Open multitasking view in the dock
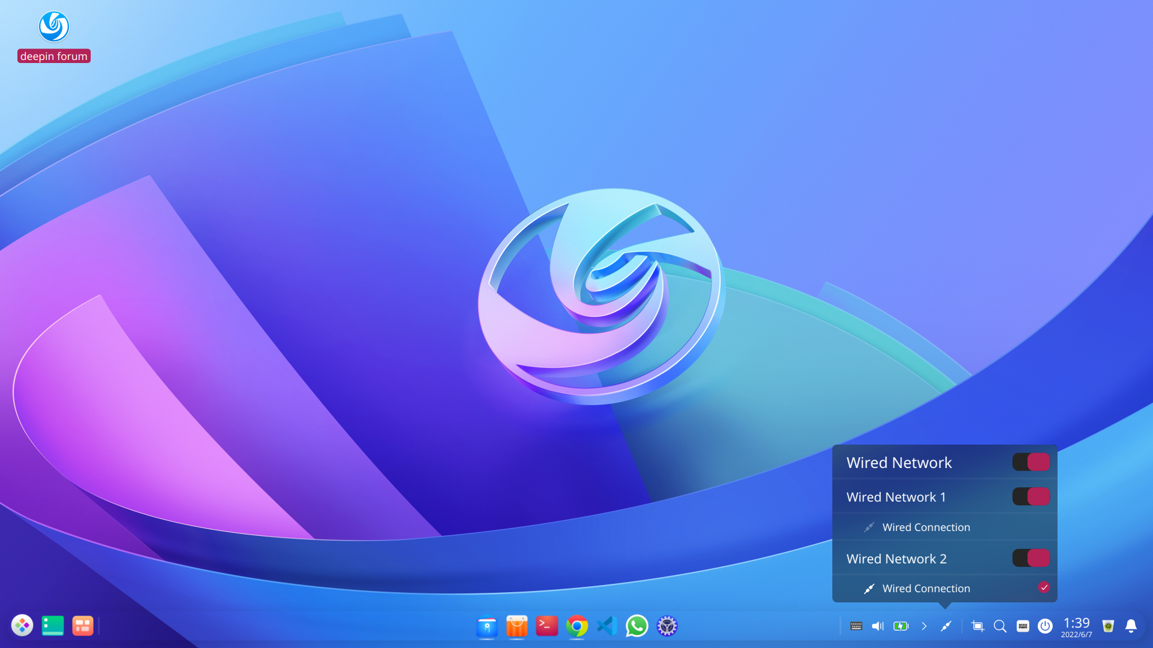 [83, 626]
